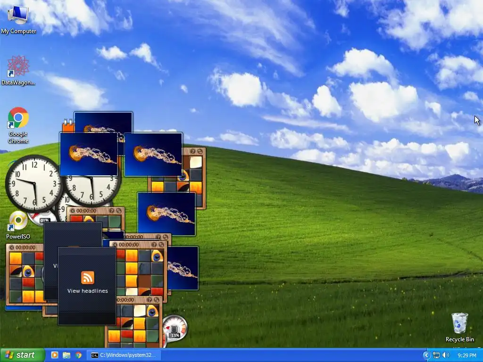Click the 9:29 PM taskbar clock
This screenshot has height=362, width=483.
(466, 355)
